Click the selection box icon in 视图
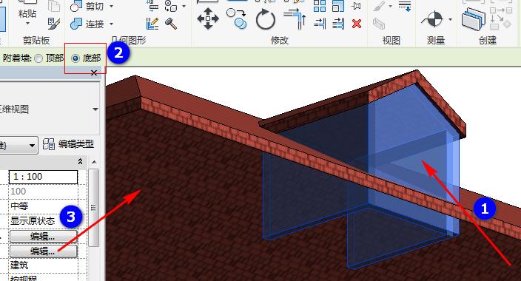 pyautogui.click(x=379, y=24)
